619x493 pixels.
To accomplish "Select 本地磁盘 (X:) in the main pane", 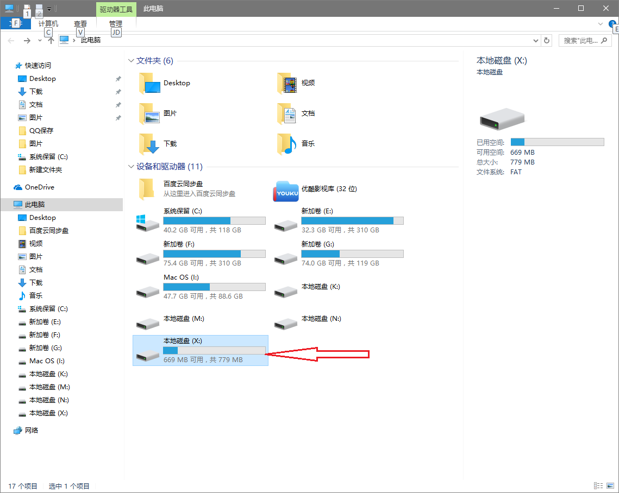I will pyautogui.click(x=201, y=350).
